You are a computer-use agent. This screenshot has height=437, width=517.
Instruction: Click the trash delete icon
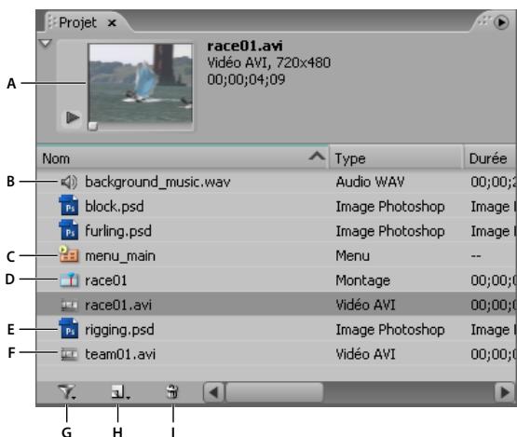pyautogui.click(x=172, y=392)
